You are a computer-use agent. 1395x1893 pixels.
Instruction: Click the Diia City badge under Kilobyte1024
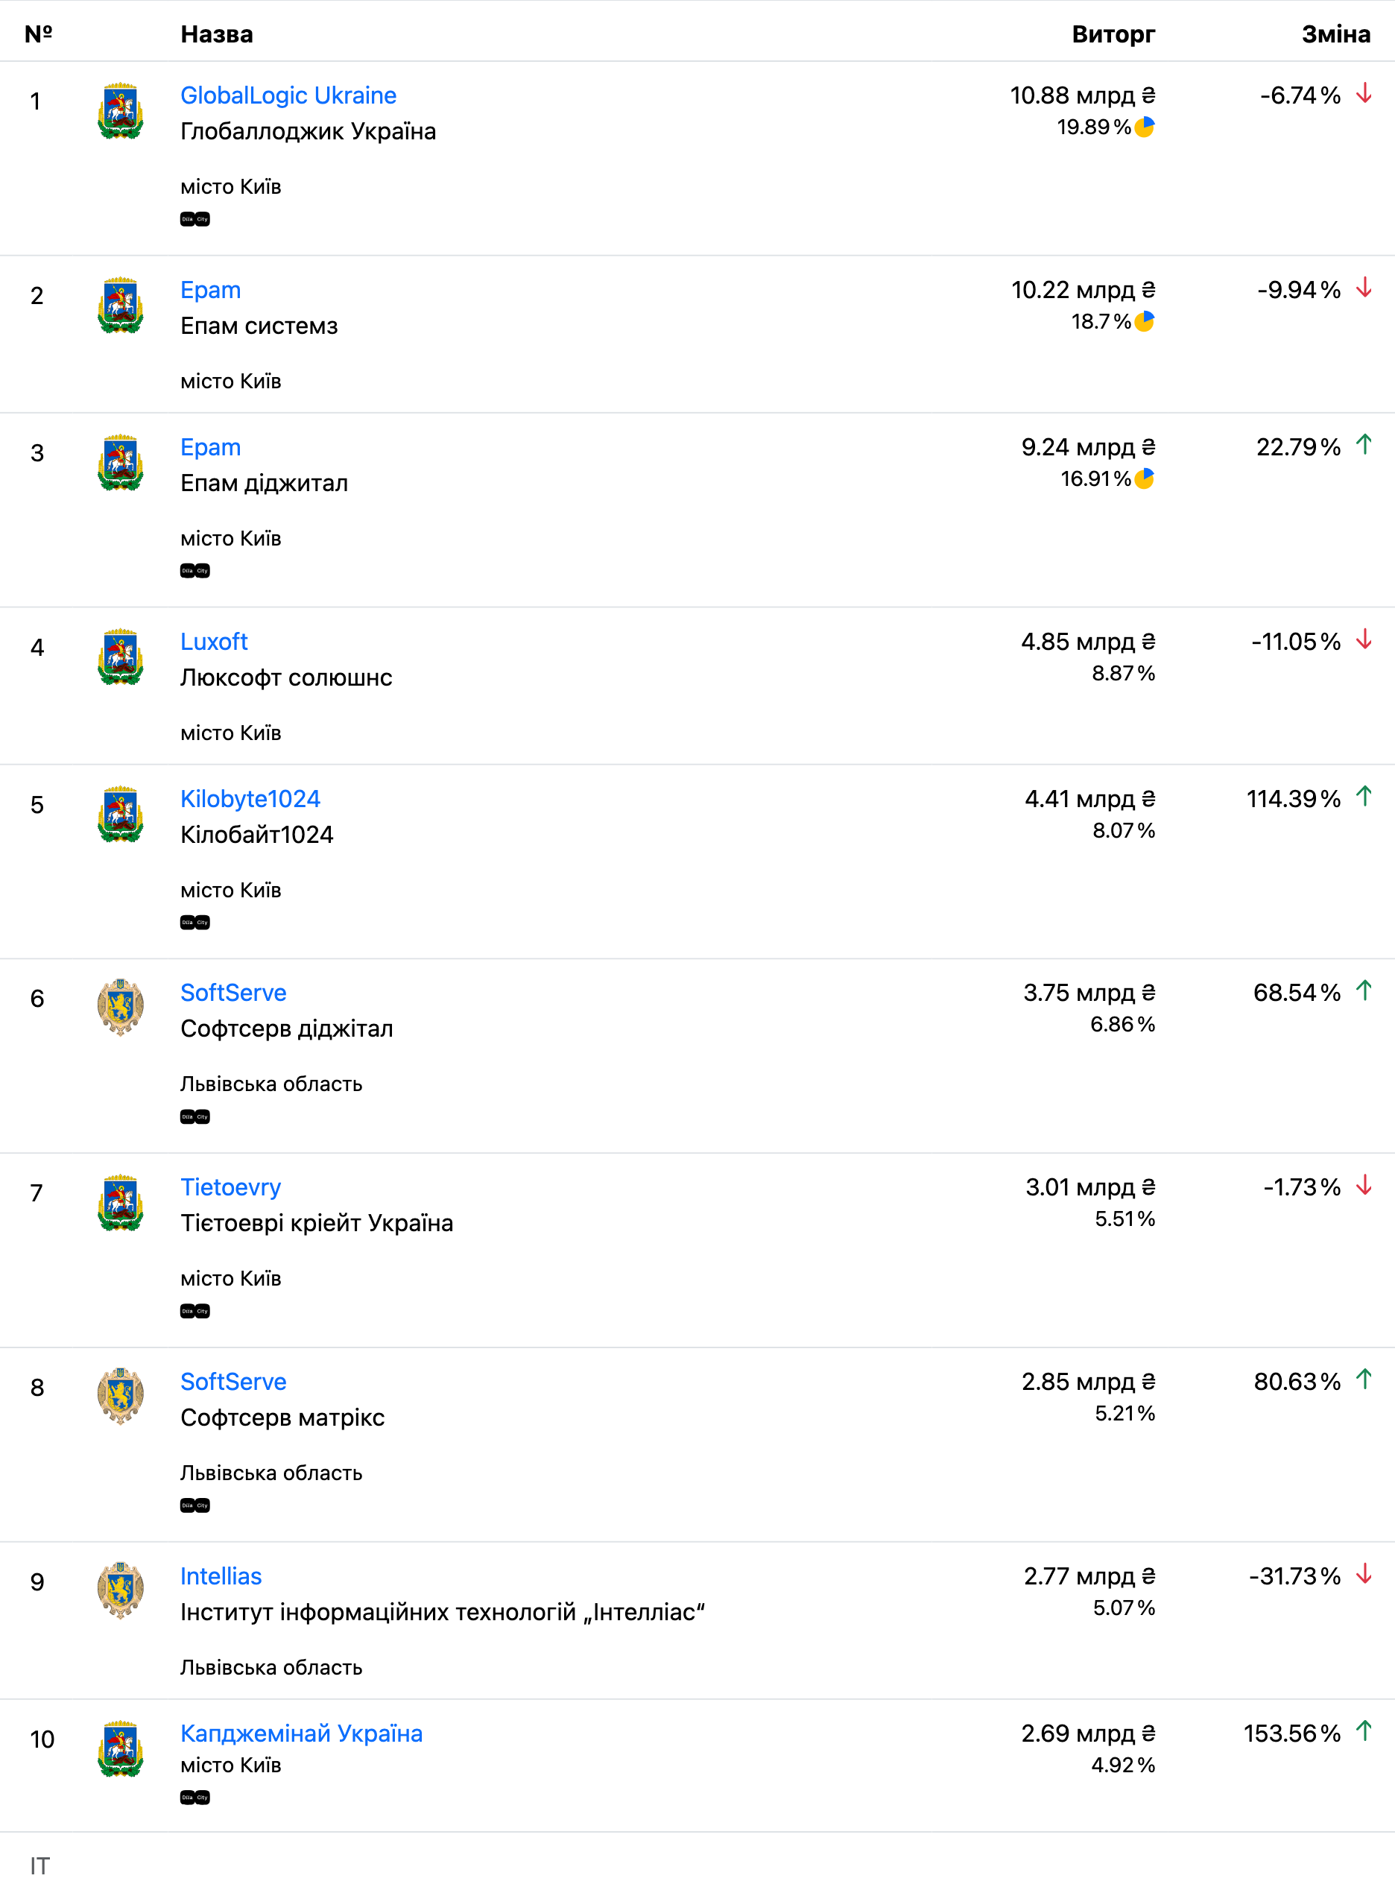click(x=195, y=923)
